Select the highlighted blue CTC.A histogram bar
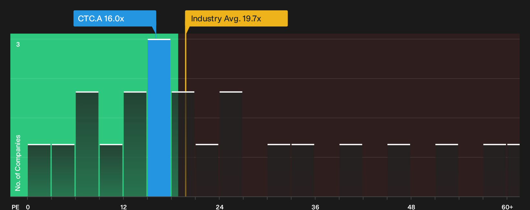The width and height of the screenshot is (530, 210). 159,118
